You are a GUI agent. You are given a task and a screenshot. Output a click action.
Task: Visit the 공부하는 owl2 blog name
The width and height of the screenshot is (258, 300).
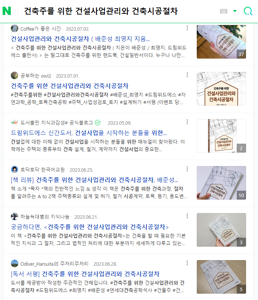(36, 76)
